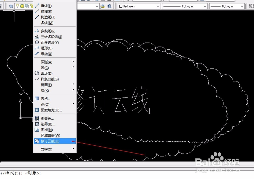The image size is (254, 179).
Task: Select 直线(L) line command
Action: click(x=55, y=6)
